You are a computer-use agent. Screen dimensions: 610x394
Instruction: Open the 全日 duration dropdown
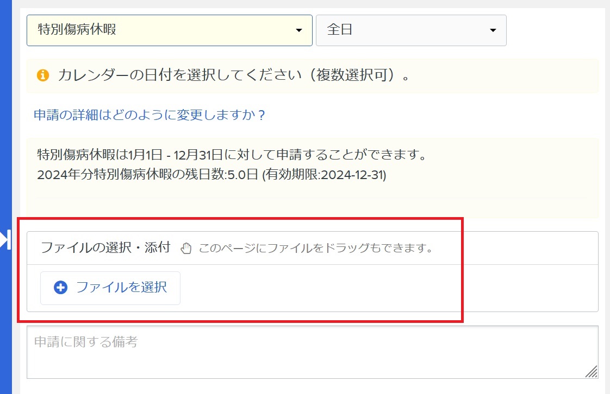[411, 30]
